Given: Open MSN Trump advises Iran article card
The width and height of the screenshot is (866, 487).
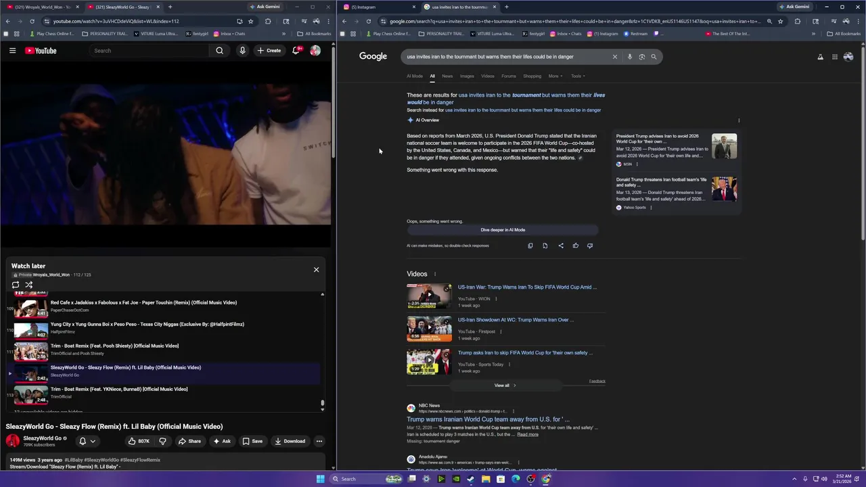Looking at the screenshot, I should pos(677,149).
